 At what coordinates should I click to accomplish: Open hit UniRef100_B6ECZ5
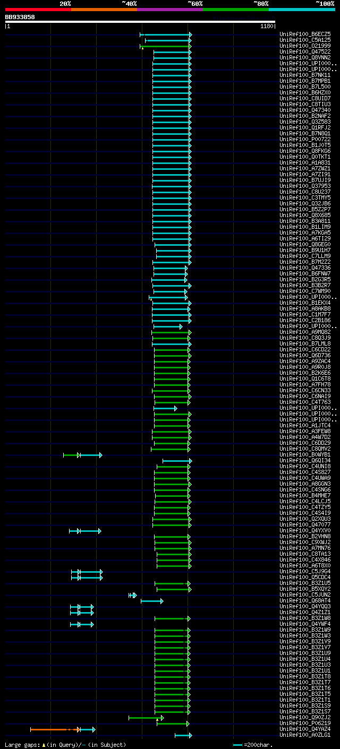[x=305, y=34]
